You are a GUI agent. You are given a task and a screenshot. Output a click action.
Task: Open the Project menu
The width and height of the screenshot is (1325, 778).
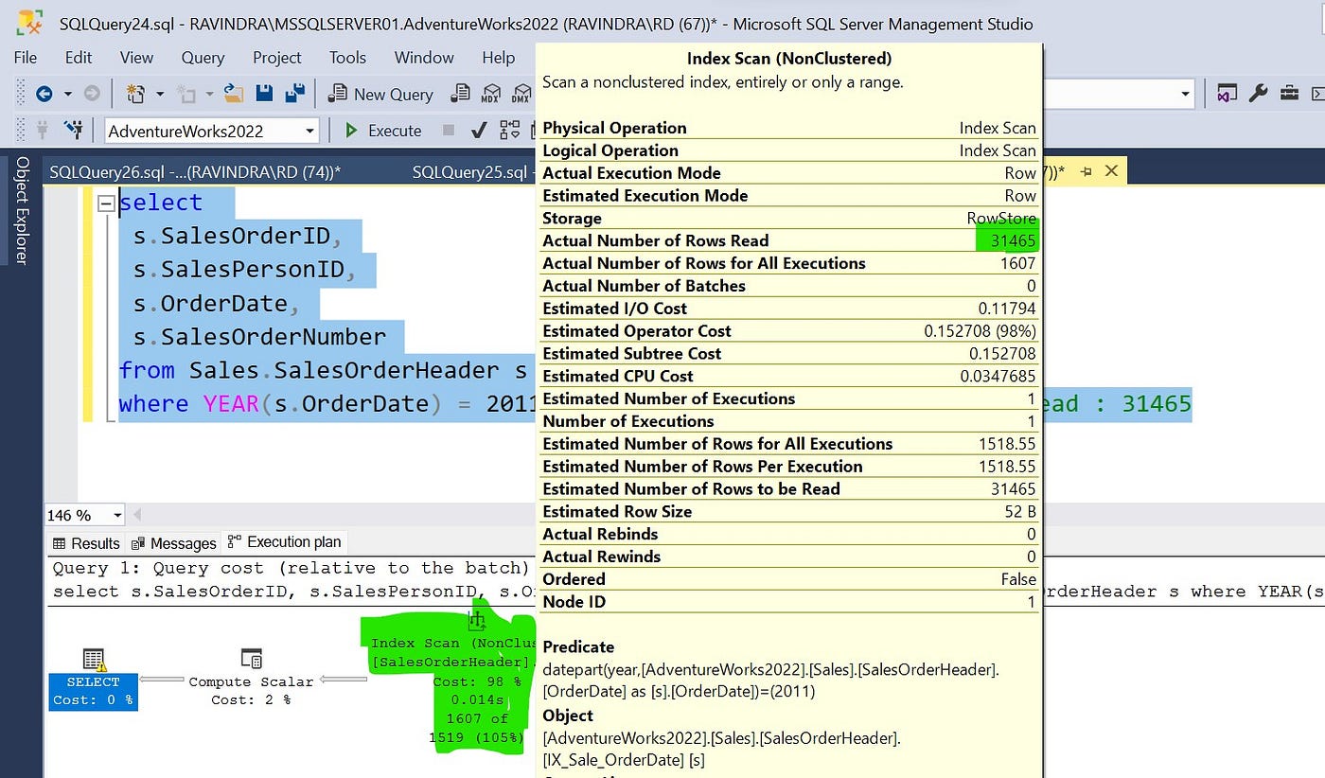click(x=276, y=58)
